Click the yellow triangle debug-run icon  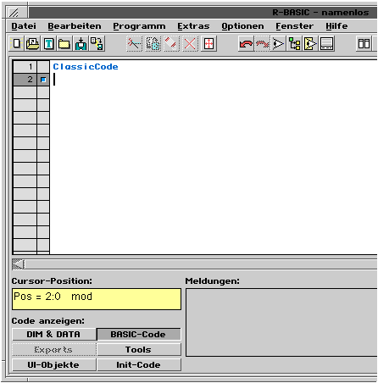tap(310, 44)
